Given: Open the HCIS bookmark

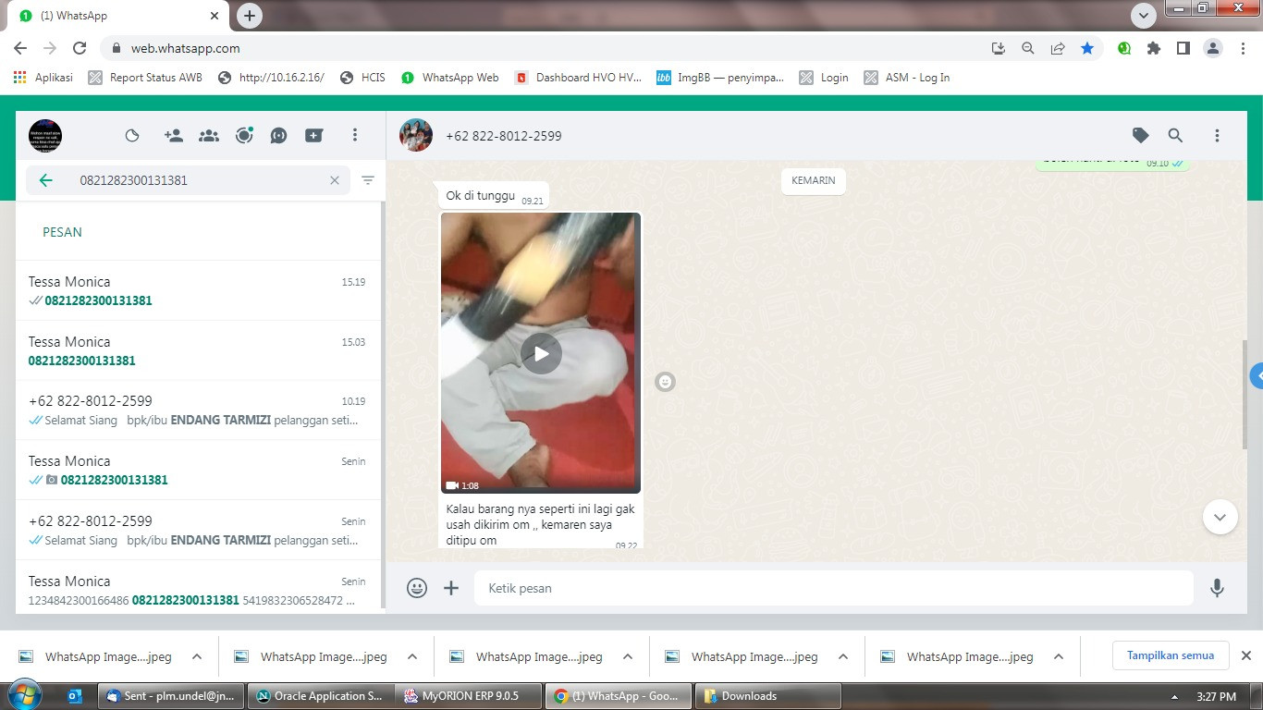Looking at the screenshot, I should click(x=362, y=78).
